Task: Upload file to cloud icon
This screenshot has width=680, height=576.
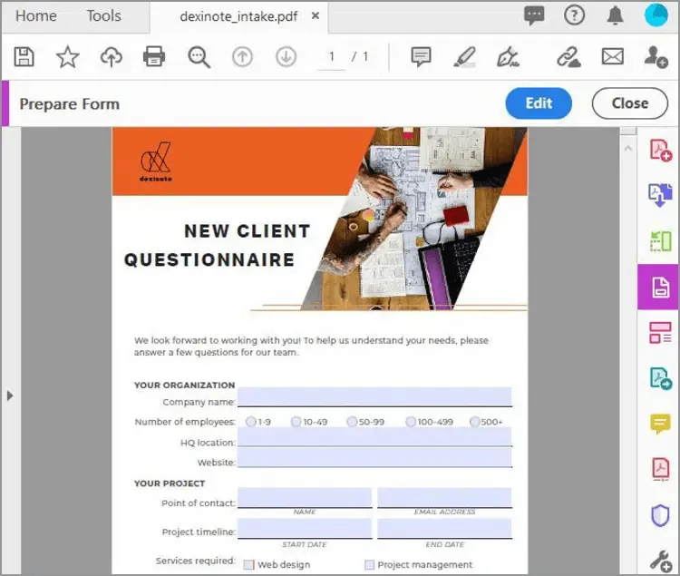Action: pos(112,57)
